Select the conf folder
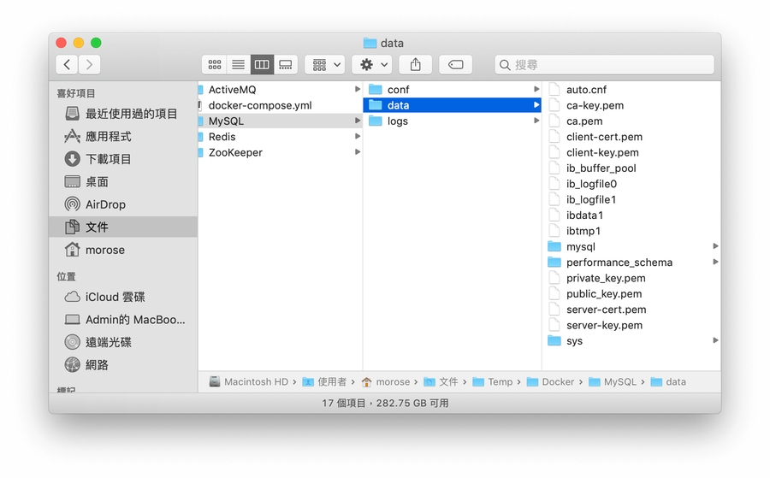The image size is (770, 478). tap(398, 90)
